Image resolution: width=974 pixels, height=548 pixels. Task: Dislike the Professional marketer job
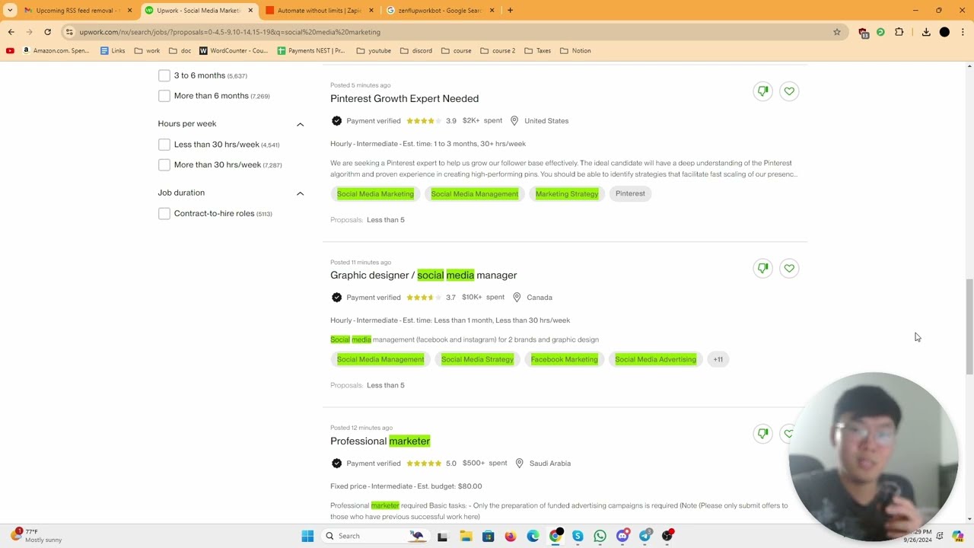pyautogui.click(x=762, y=434)
